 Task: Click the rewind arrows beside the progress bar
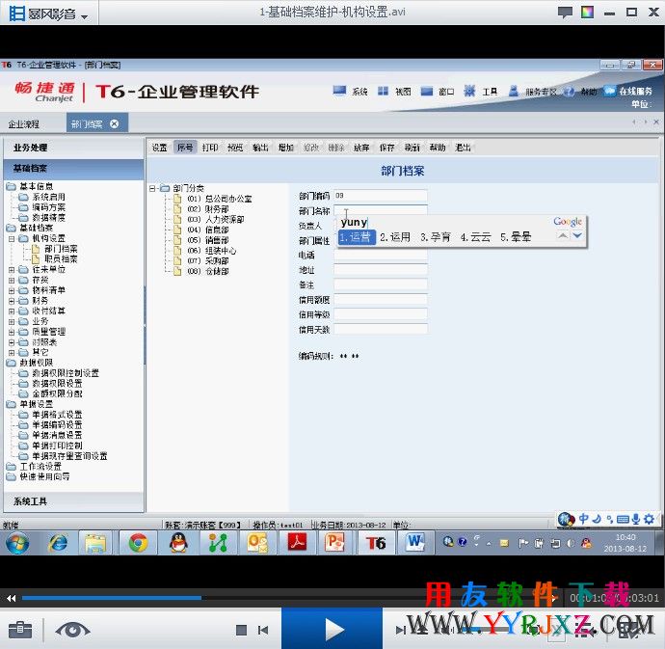12,598
